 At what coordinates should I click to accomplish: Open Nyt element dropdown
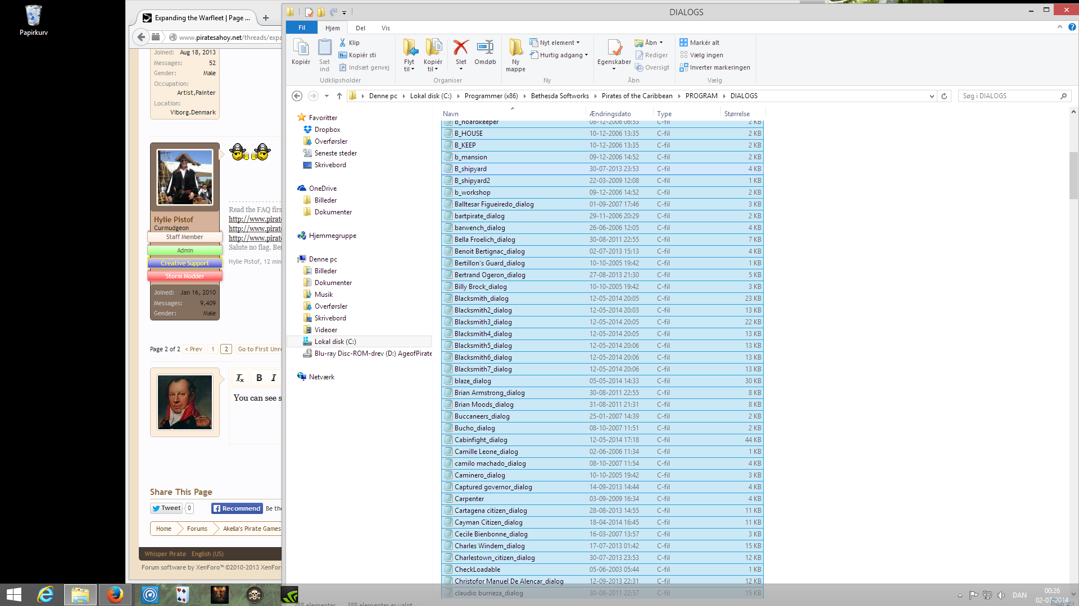pyautogui.click(x=555, y=43)
